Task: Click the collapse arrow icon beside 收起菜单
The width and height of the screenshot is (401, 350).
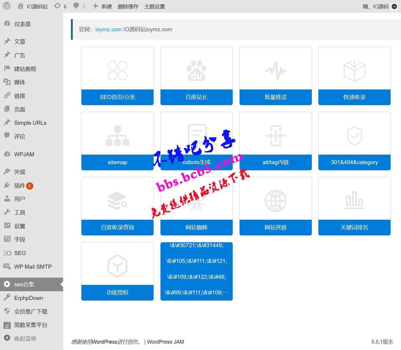Action: (7, 338)
